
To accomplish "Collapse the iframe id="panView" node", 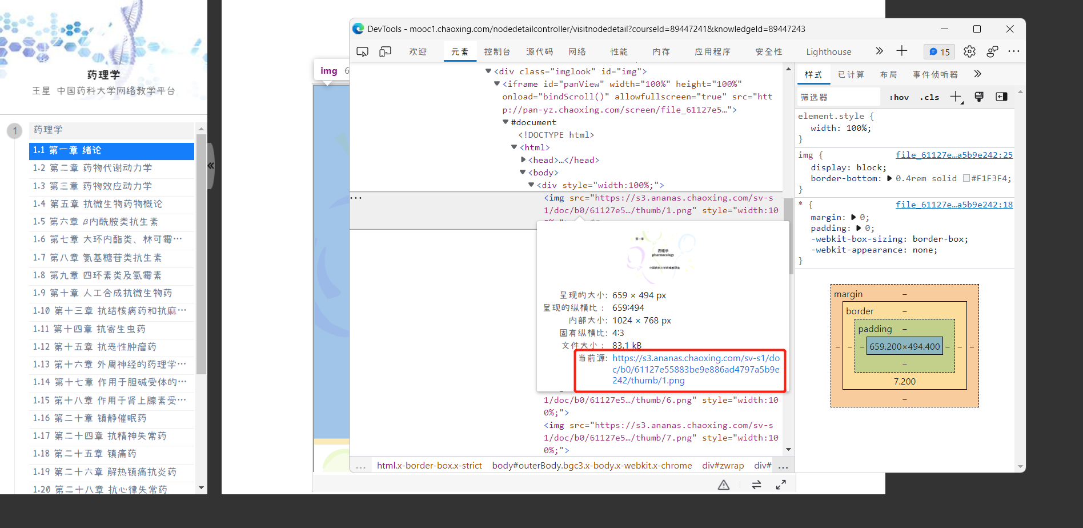I will (497, 83).
